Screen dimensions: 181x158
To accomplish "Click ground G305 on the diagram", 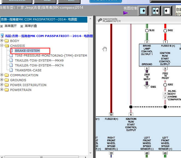I will (147, 86).
